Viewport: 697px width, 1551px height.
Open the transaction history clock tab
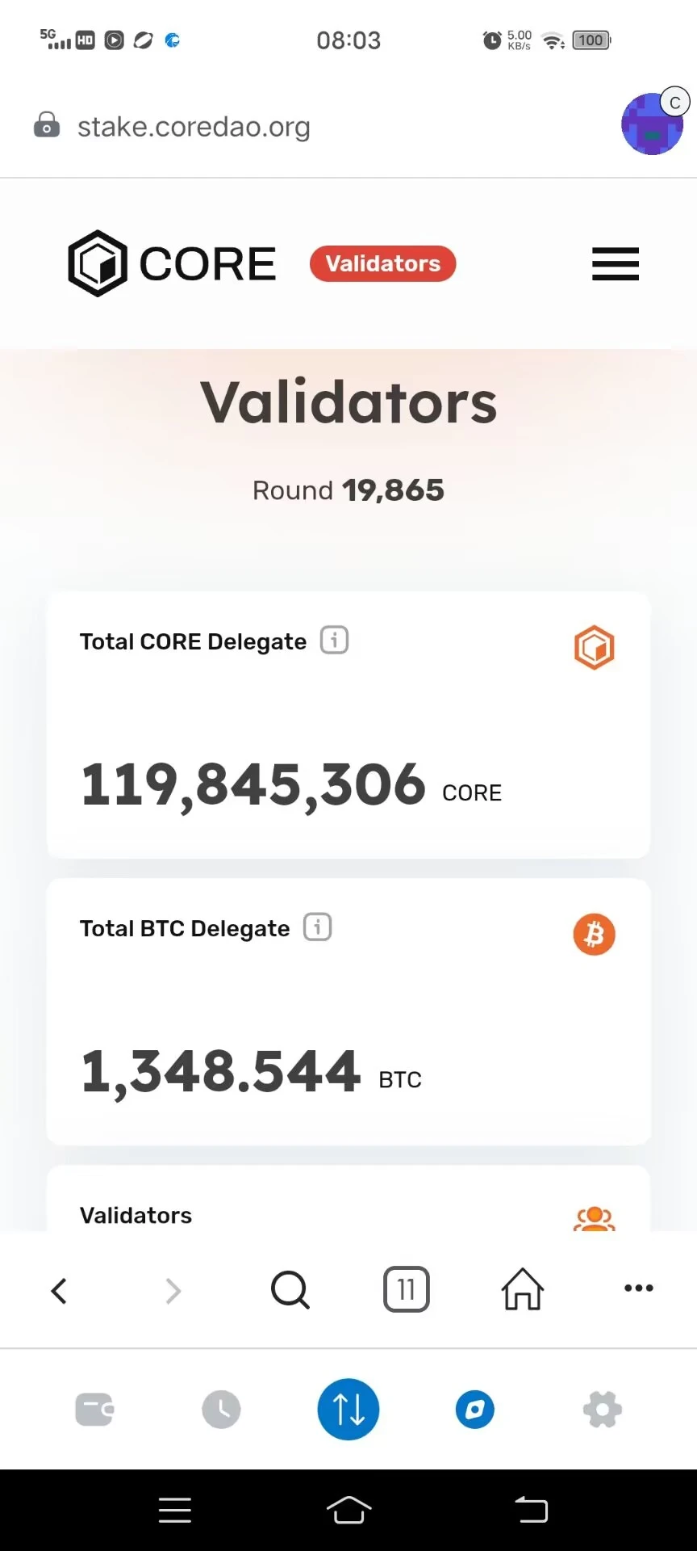click(x=221, y=1410)
